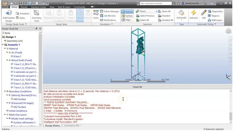Open Templates in Design Study Tools
The width and height of the screenshot is (233, 131).
[23, 13]
